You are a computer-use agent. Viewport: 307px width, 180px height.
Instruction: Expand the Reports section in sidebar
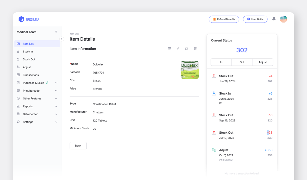click(x=27, y=106)
